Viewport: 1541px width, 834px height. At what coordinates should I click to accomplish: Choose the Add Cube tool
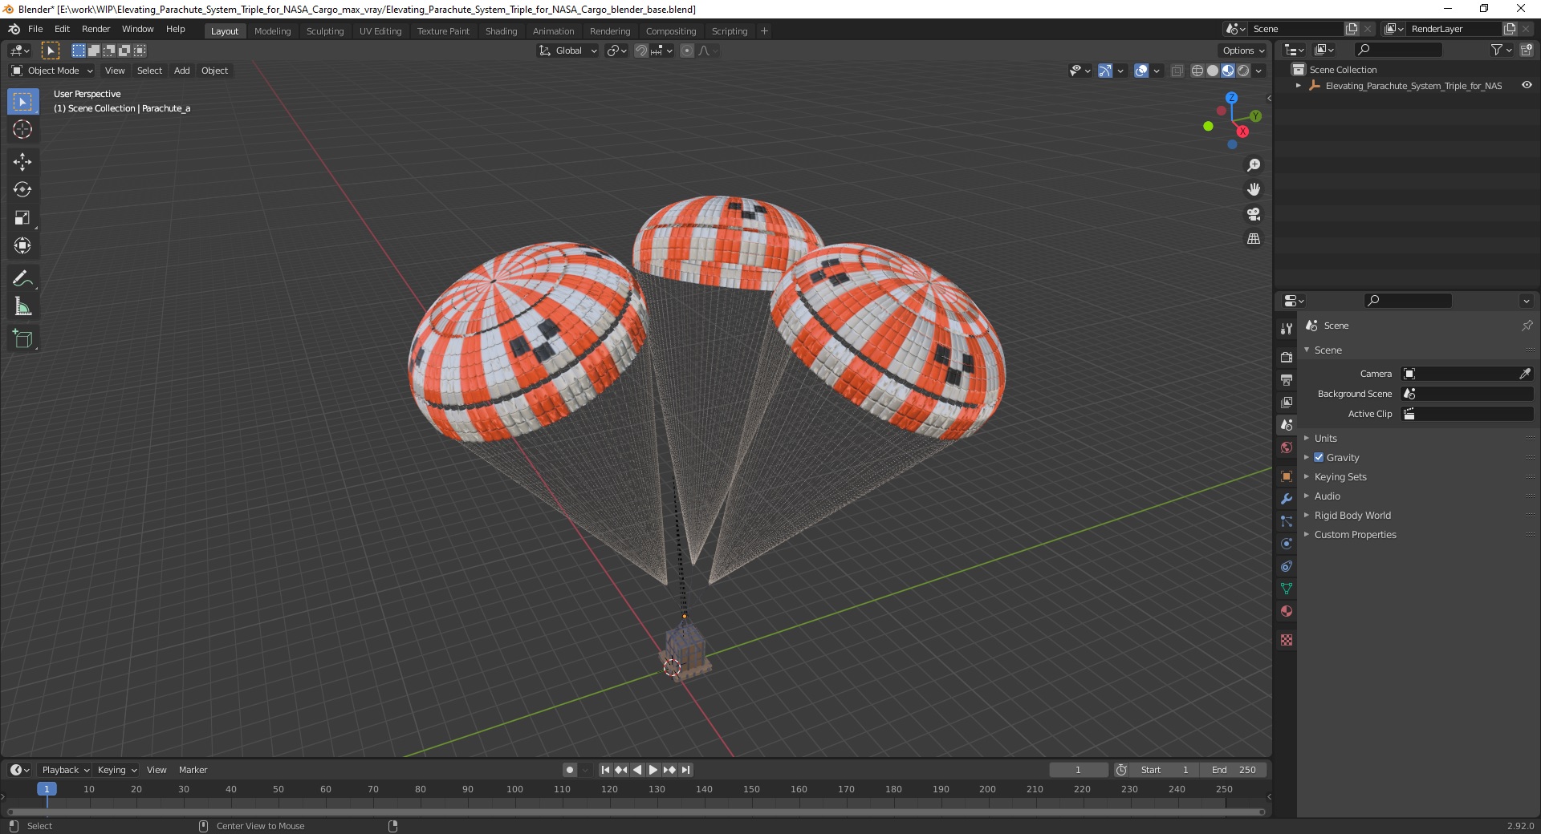[22, 338]
